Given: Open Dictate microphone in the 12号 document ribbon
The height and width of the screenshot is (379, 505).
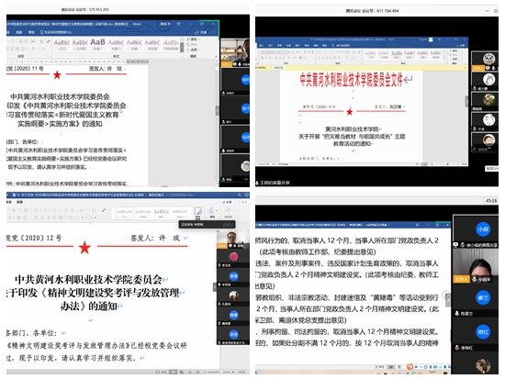Looking at the screenshot, I should point(211,211).
